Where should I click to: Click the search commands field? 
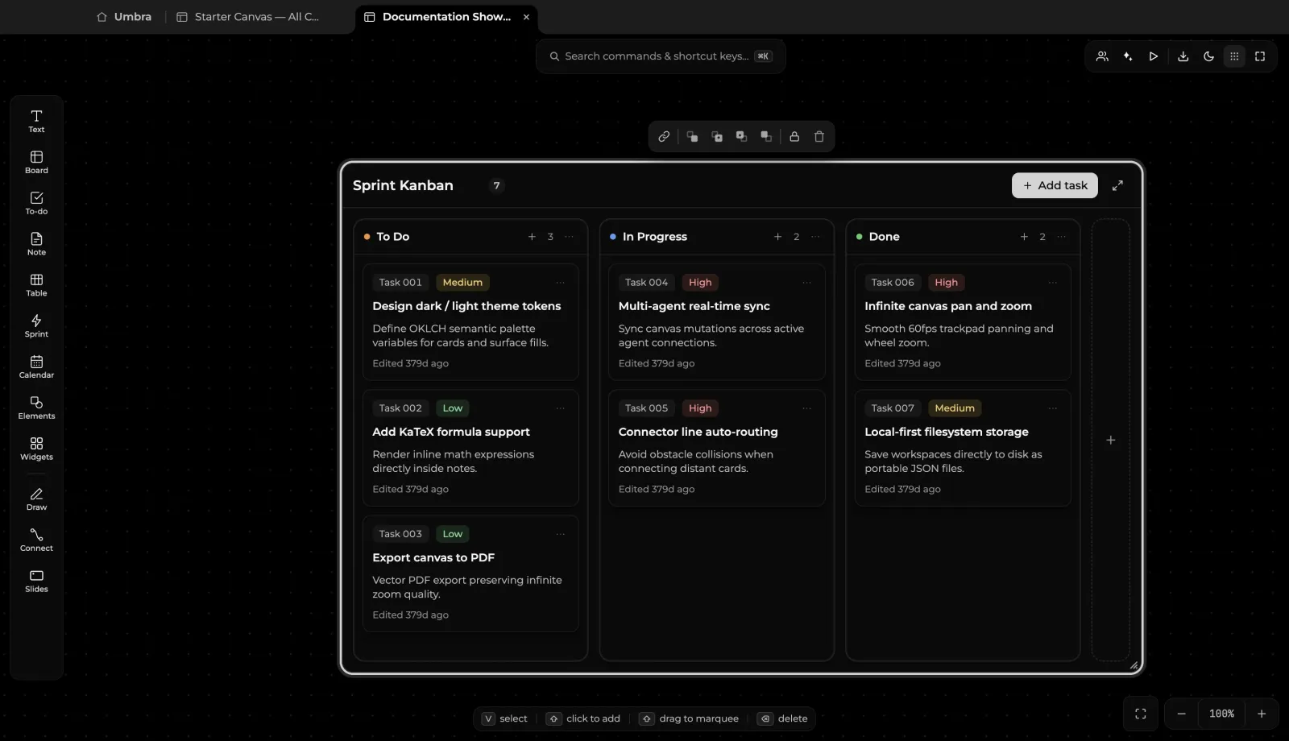tap(661, 56)
